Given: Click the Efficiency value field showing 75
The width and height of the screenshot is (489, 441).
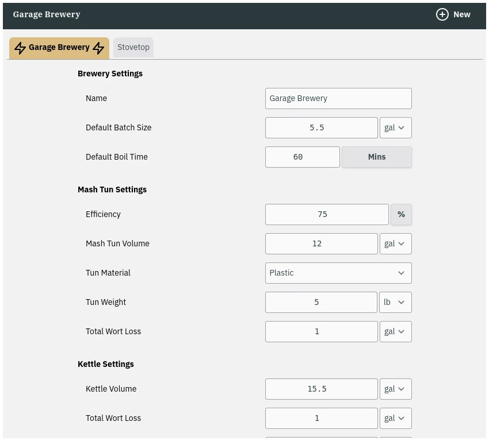Looking at the screenshot, I should click(327, 214).
